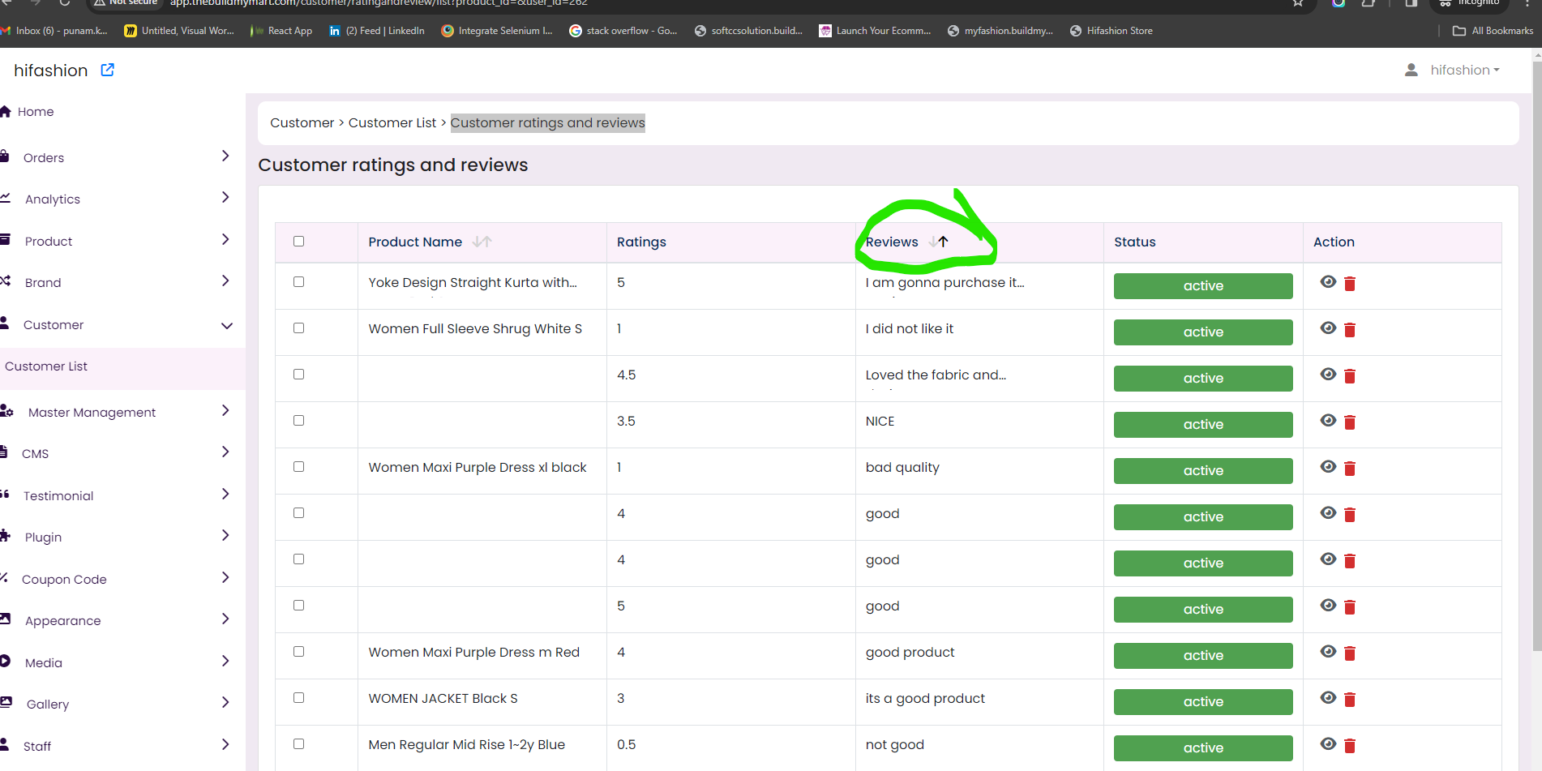Open the external site link icon beside hifashion
Screen dimensions: 1542x771
click(107, 70)
